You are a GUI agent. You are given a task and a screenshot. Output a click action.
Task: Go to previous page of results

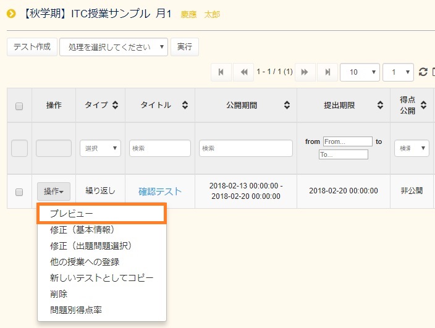tap(243, 72)
